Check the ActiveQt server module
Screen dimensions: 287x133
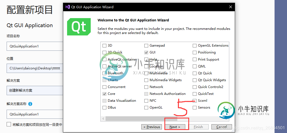click(104, 66)
